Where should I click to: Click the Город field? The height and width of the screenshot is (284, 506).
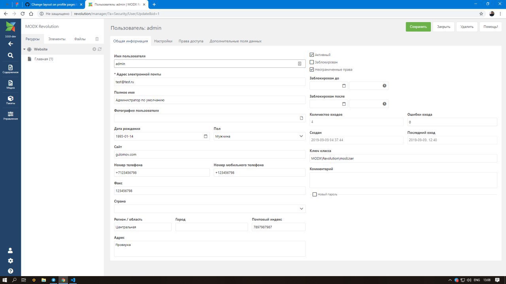click(x=211, y=227)
